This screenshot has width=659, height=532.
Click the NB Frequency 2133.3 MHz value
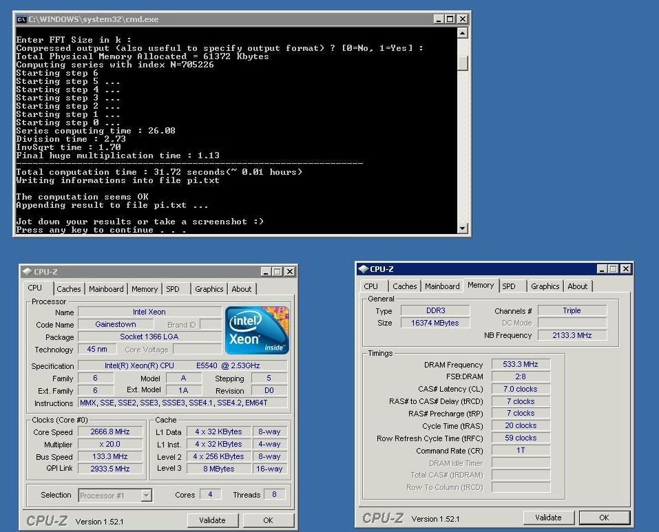coord(572,335)
